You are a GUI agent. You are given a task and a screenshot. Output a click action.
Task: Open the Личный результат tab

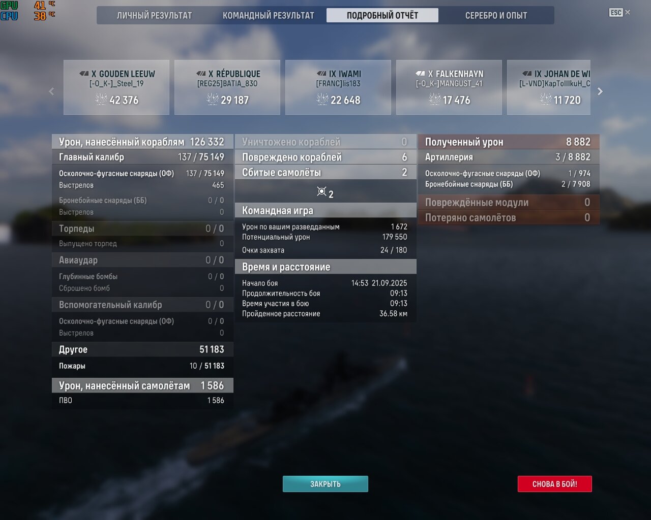(154, 15)
